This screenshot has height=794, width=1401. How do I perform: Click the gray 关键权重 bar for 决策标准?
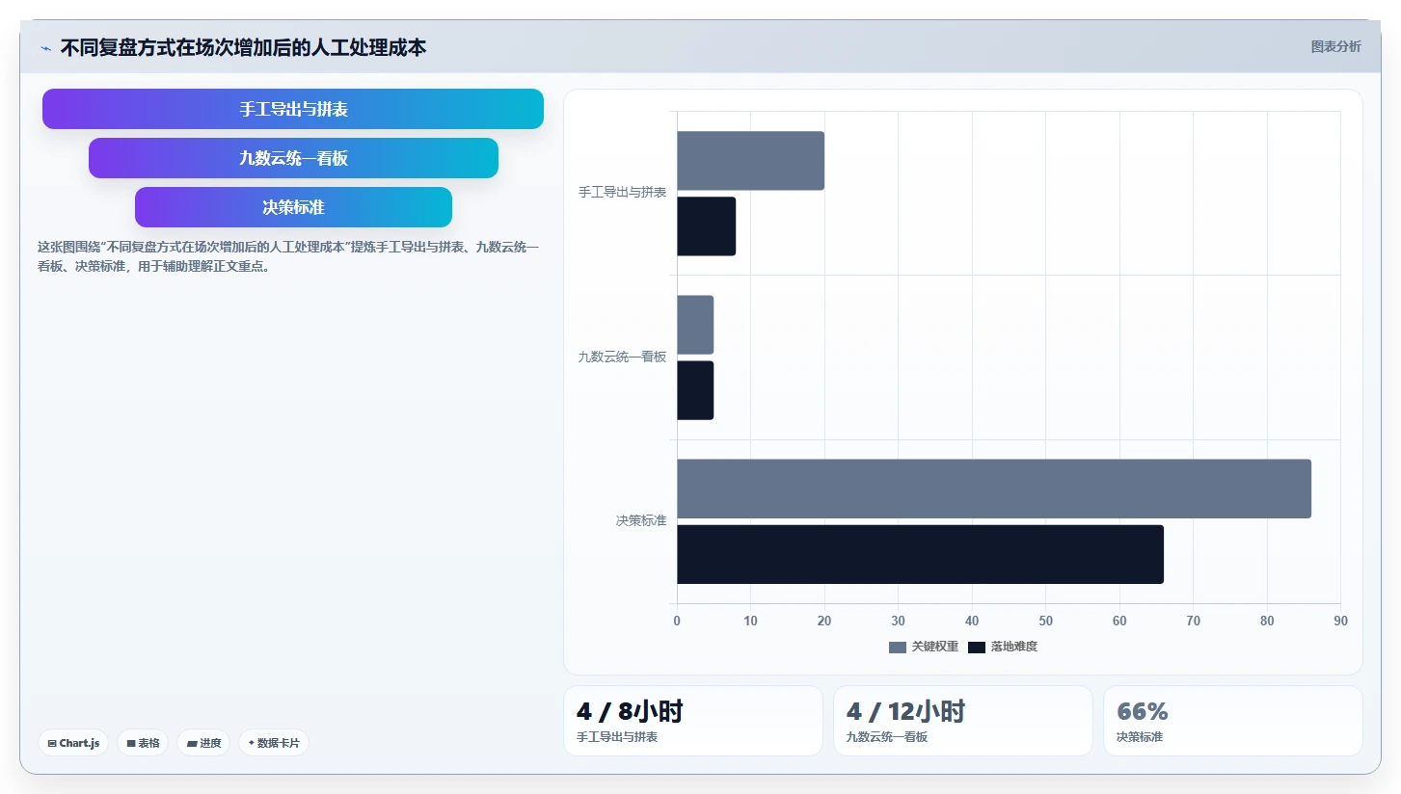tap(994, 489)
